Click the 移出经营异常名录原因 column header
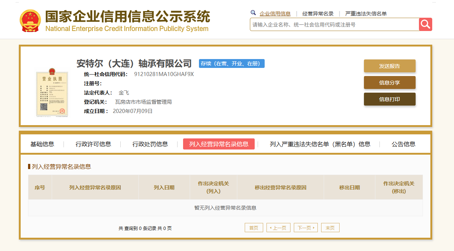This screenshot has height=251, width=454. point(281,188)
